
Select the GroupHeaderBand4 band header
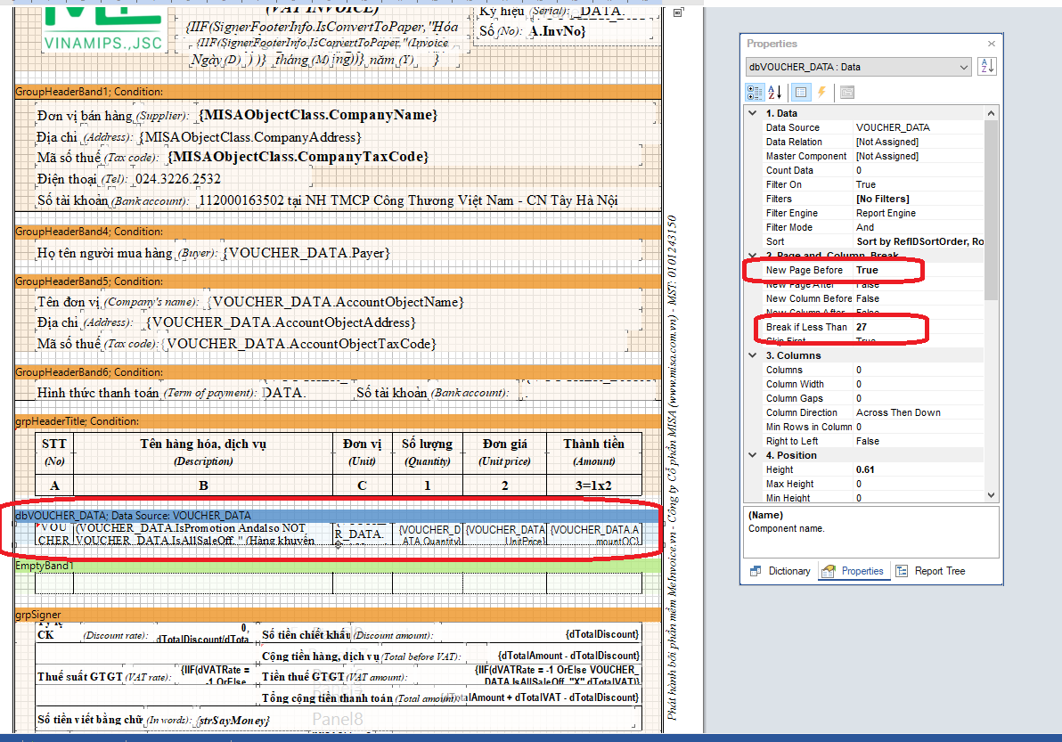pyautogui.click(x=338, y=232)
